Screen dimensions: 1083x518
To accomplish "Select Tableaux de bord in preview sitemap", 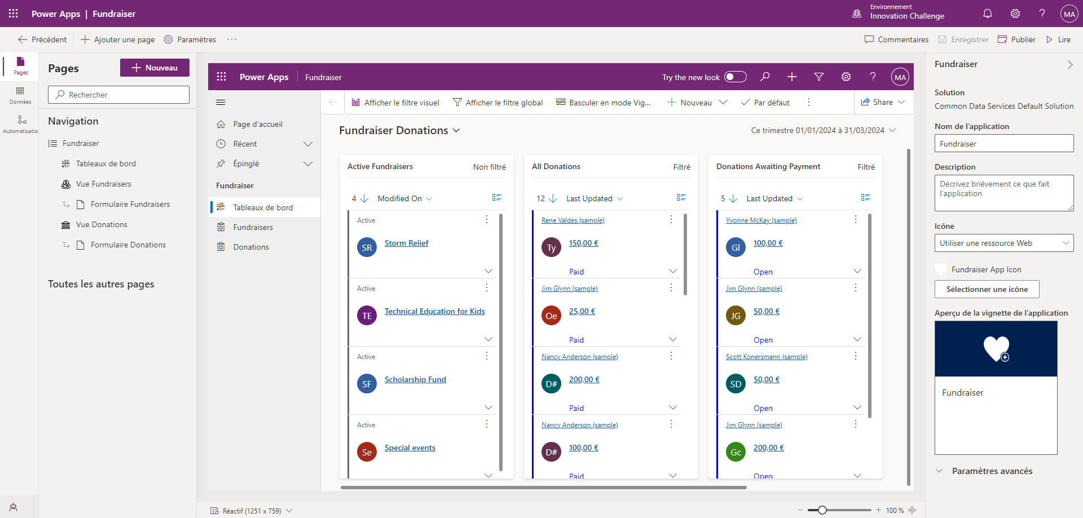I will point(265,207).
